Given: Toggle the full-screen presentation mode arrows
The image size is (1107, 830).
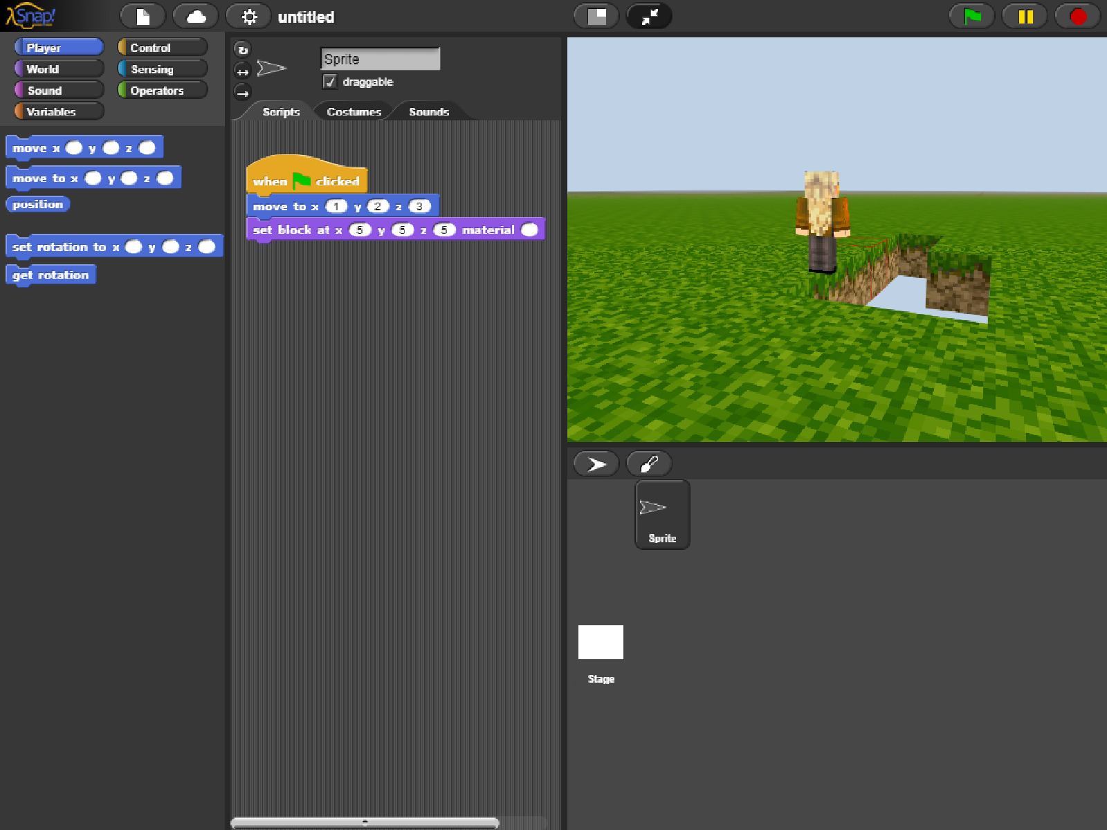Looking at the screenshot, I should [649, 17].
